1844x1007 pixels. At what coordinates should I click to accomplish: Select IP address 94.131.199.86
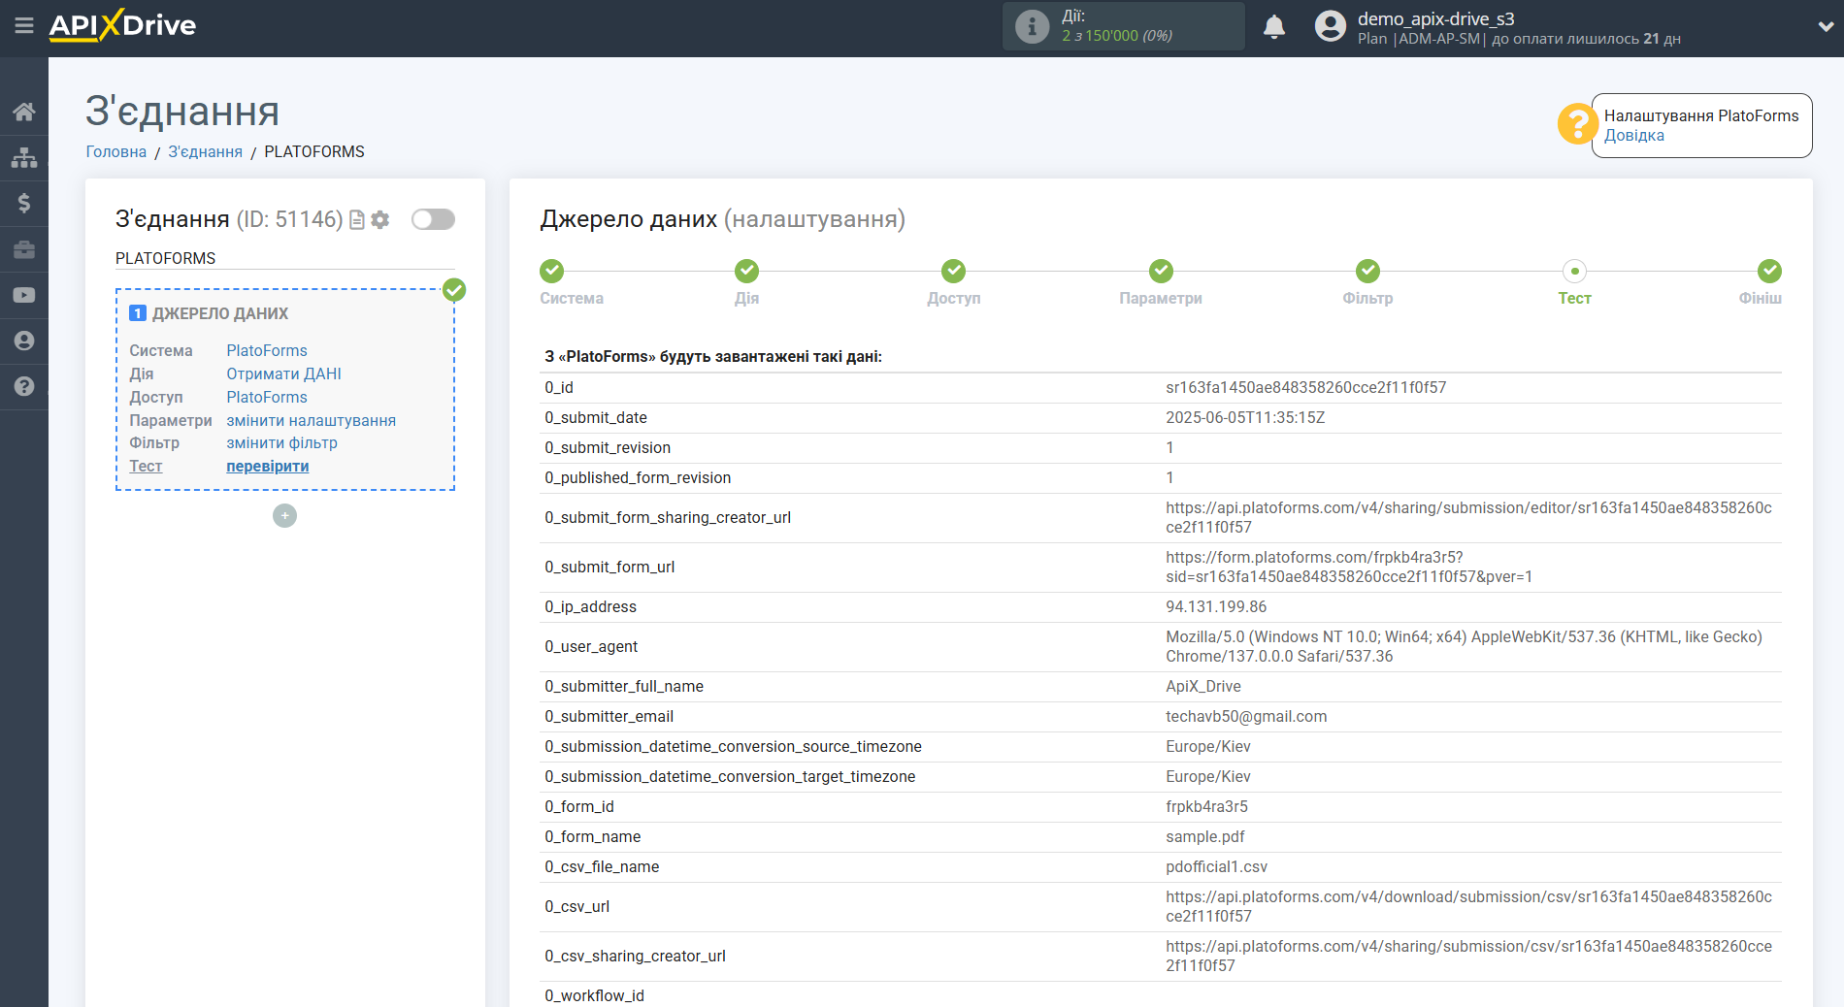pos(1216,607)
